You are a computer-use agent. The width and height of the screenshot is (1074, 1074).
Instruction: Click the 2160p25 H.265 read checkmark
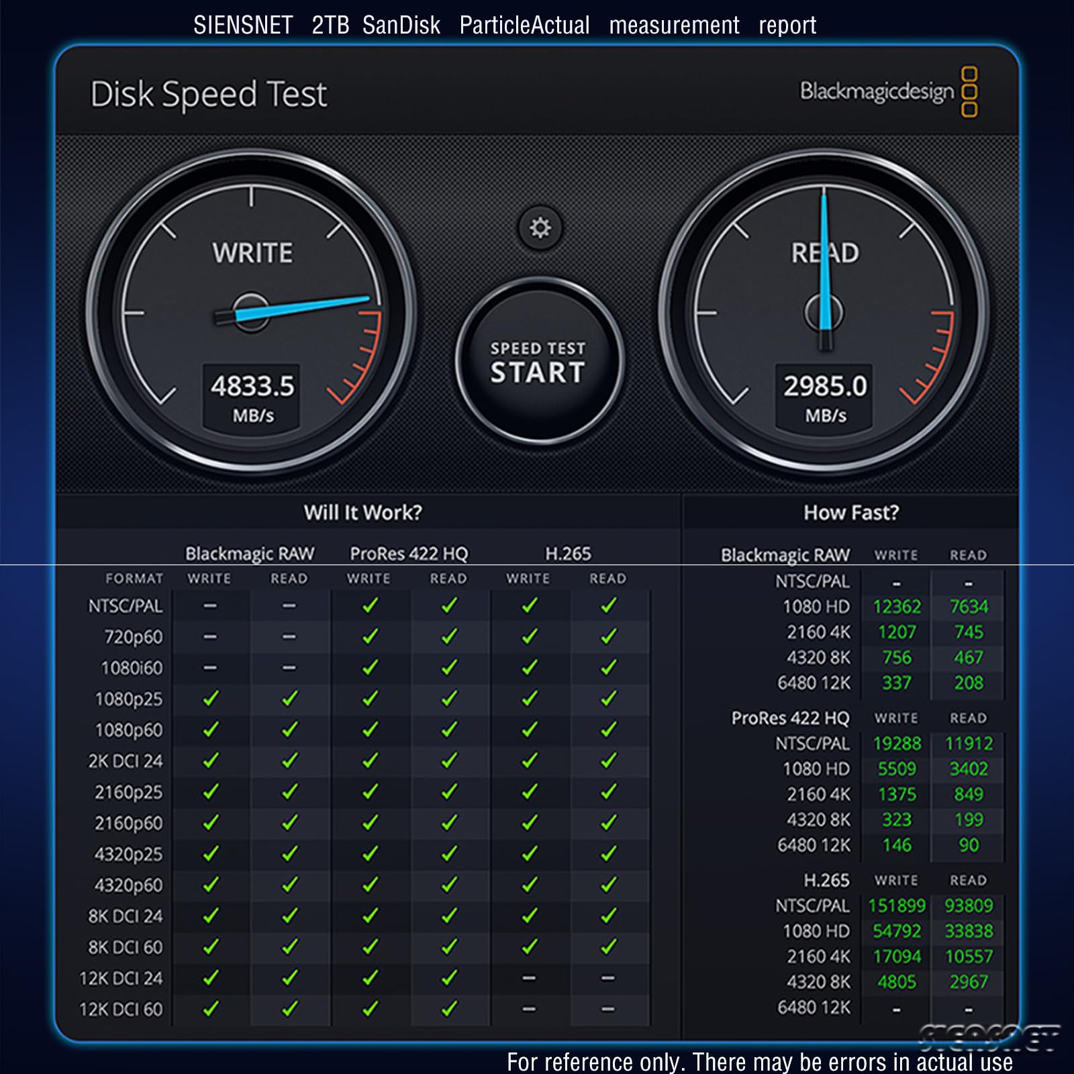609,792
